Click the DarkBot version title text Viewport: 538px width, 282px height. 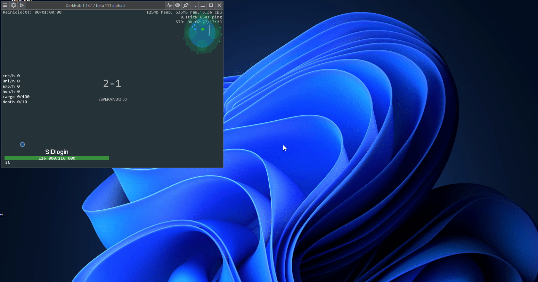point(96,5)
